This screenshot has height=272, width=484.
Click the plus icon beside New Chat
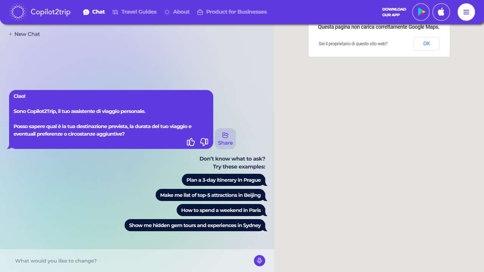click(11, 34)
